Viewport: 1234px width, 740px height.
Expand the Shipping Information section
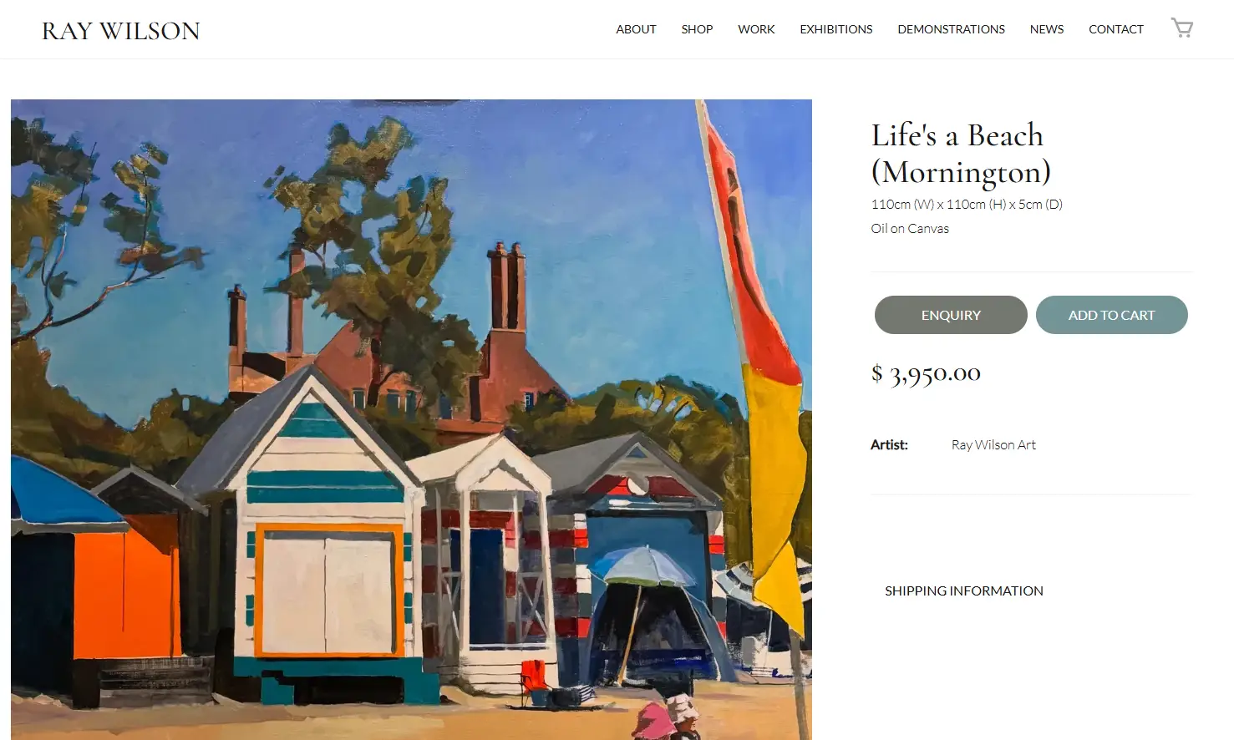point(963,590)
